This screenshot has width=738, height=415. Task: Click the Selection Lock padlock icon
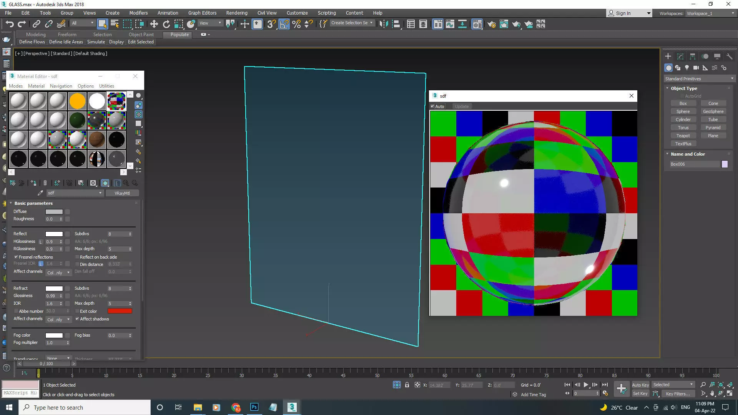point(407,385)
